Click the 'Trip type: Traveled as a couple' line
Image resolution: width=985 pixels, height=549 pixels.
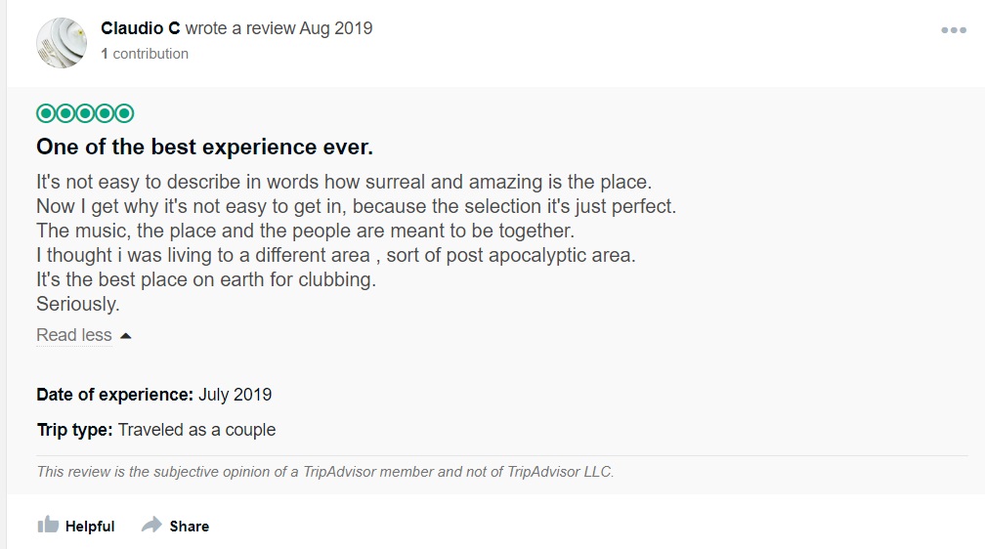155,429
